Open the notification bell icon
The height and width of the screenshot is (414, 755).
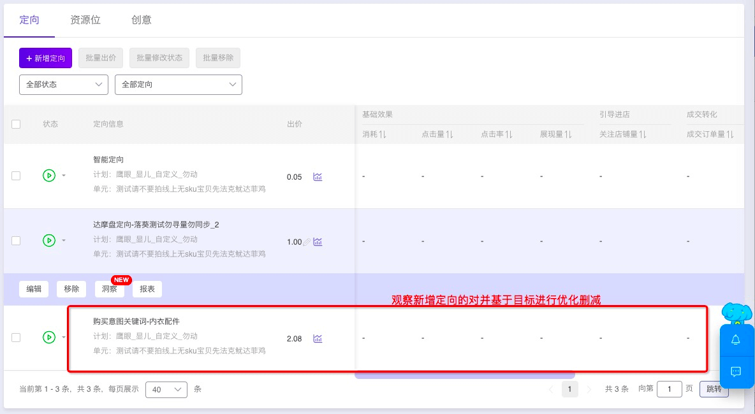click(736, 340)
